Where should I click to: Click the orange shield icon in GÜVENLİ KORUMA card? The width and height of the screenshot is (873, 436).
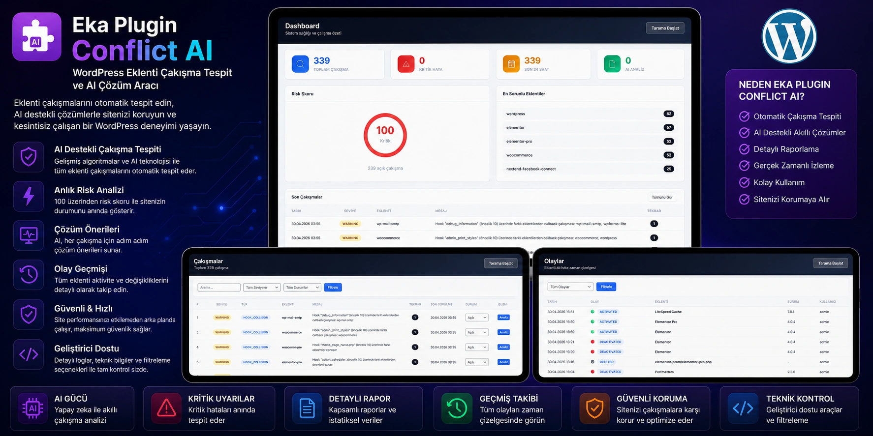coord(594,408)
